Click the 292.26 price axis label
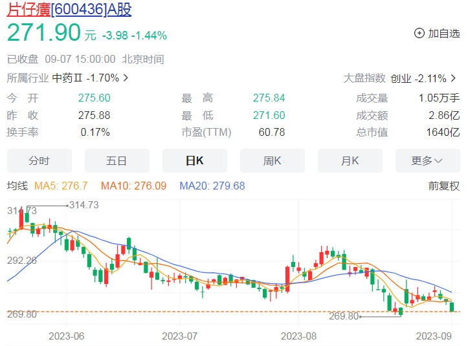The image size is (468, 346). (x=22, y=261)
